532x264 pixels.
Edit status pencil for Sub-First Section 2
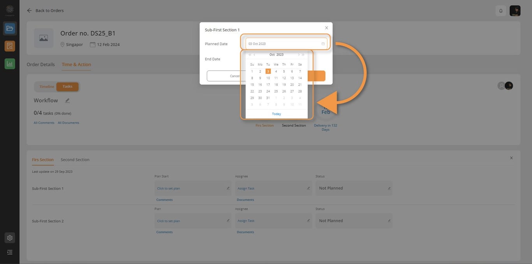389,221
